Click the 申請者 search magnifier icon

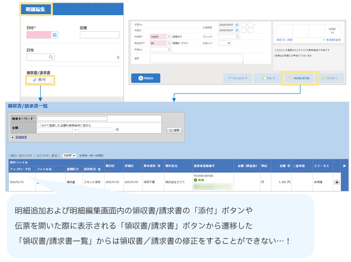pyautogui.click(x=169, y=37)
